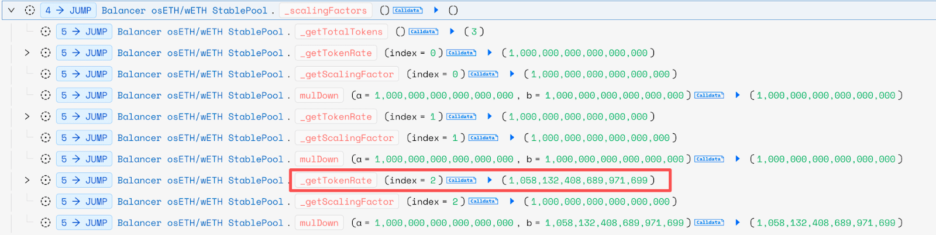This screenshot has height=235, width=936.
Task: Click the 'index = 2' argument of _getScalingFactor
Action: [435, 202]
